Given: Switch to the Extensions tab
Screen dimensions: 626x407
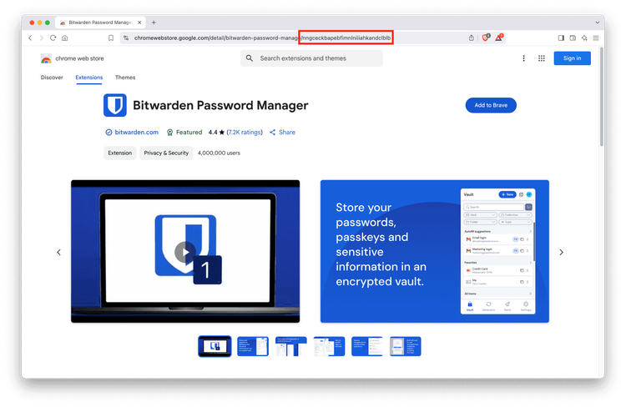Looking at the screenshot, I should pyautogui.click(x=89, y=78).
